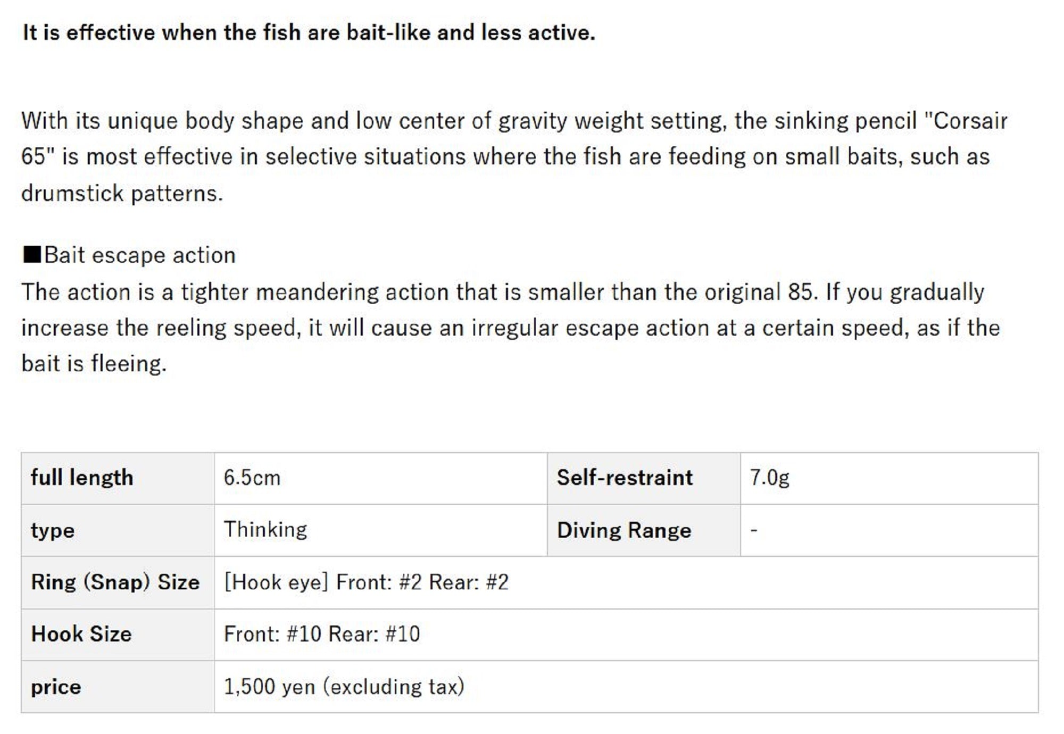
Task: Click the dash value beside Diving Range
Action: [x=754, y=530]
